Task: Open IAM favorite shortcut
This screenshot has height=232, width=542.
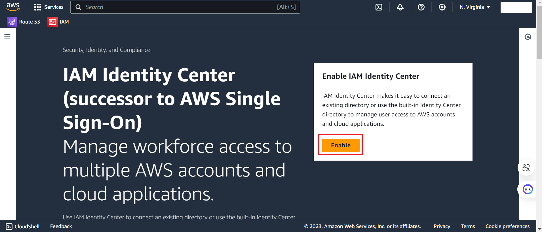Action: click(x=58, y=22)
